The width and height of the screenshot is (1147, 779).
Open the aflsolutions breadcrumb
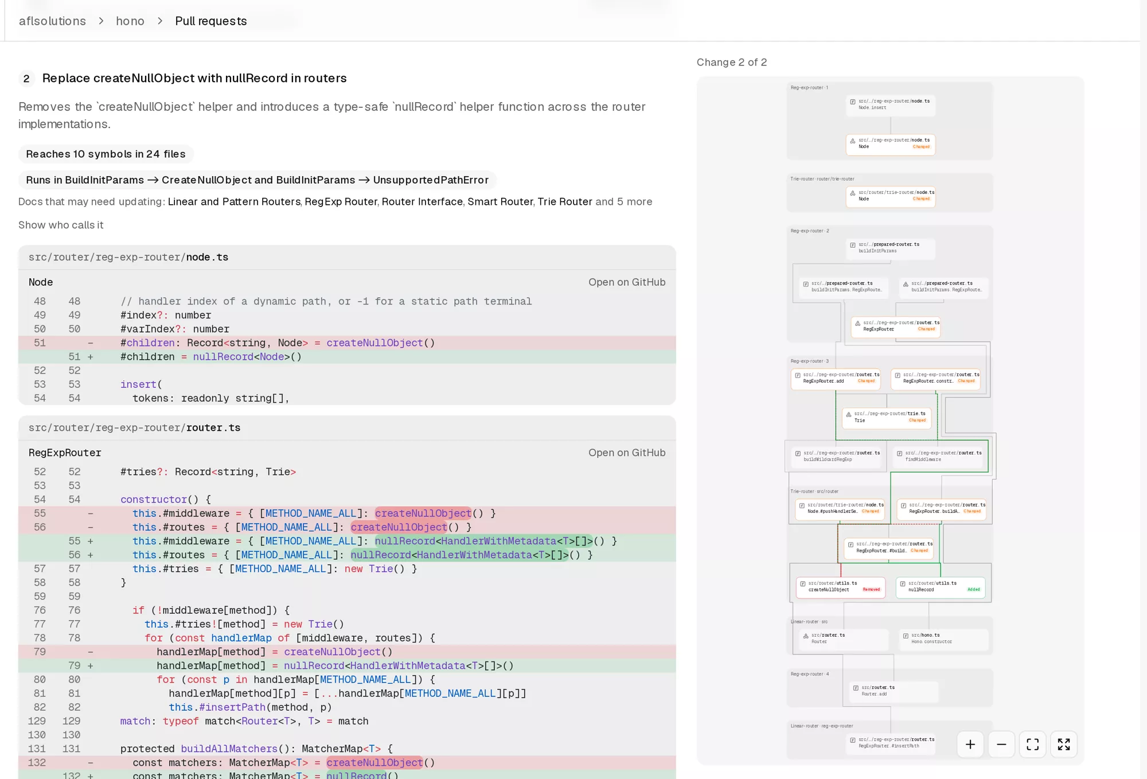tap(52, 21)
